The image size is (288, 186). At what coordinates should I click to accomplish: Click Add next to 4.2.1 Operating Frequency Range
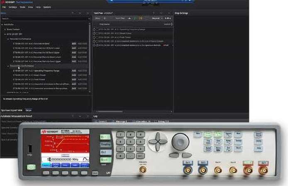[74, 70]
